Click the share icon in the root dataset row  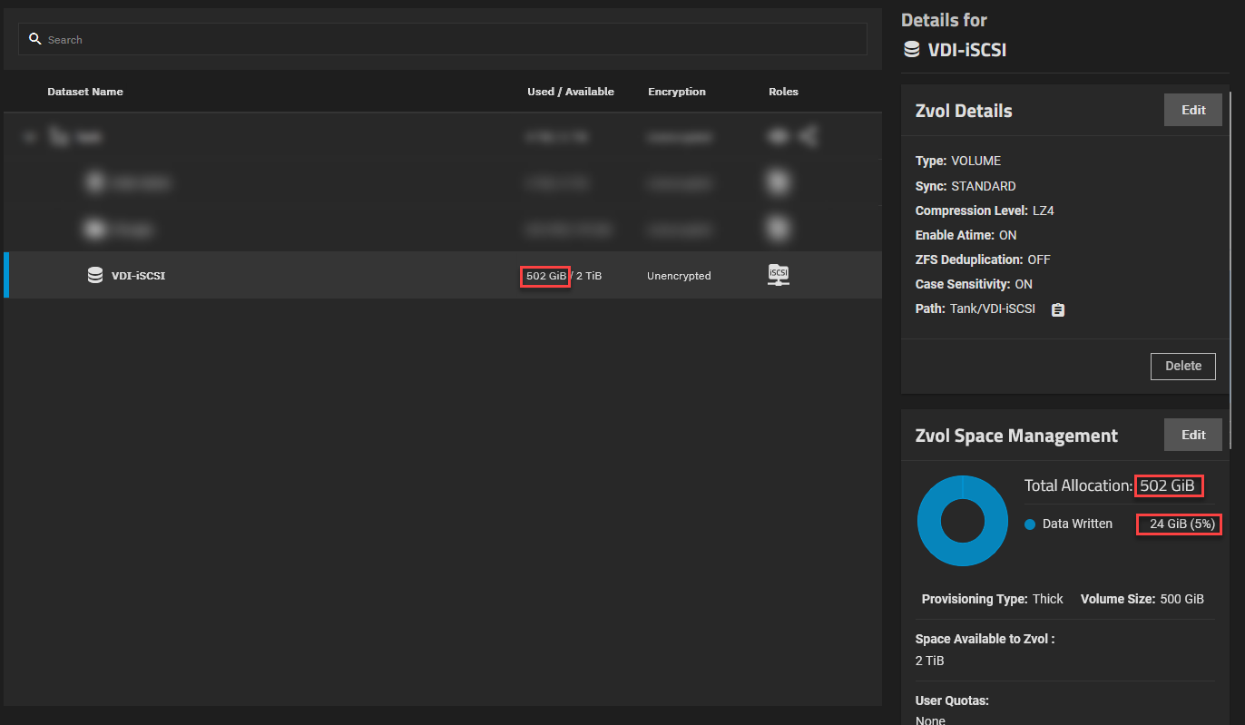[x=808, y=137]
